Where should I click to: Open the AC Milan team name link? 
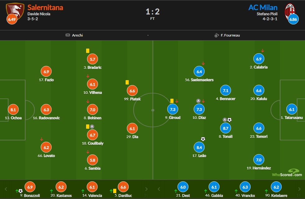(x=263, y=7)
